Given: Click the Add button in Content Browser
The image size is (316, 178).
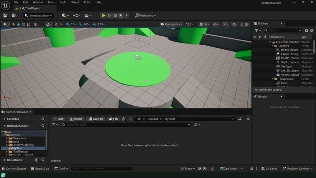Looking at the screenshot, I should (59, 119).
